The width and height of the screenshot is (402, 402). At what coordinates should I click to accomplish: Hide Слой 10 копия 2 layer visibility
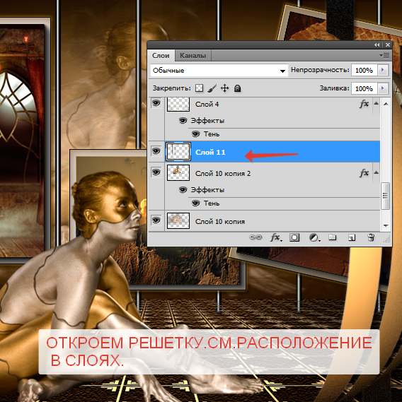[x=156, y=172]
